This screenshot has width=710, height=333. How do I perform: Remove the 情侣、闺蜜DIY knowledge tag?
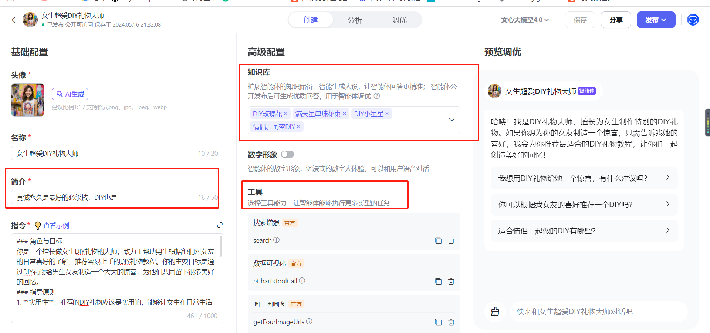298,127
